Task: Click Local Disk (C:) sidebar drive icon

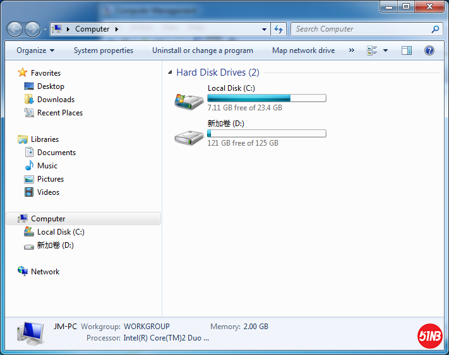Action: point(29,232)
